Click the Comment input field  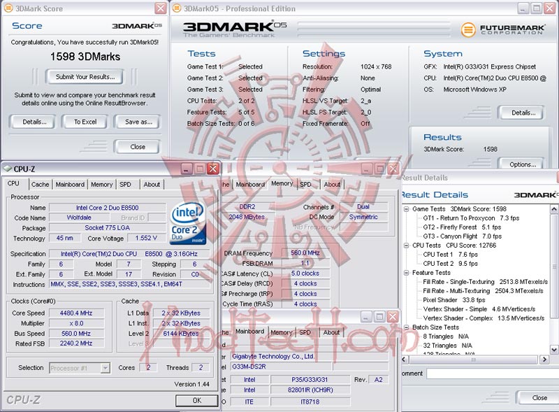493,374
